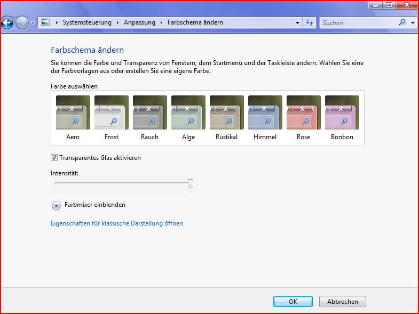Click Anpassung in the breadcrumb
The width and height of the screenshot is (419, 314).
[139, 22]
